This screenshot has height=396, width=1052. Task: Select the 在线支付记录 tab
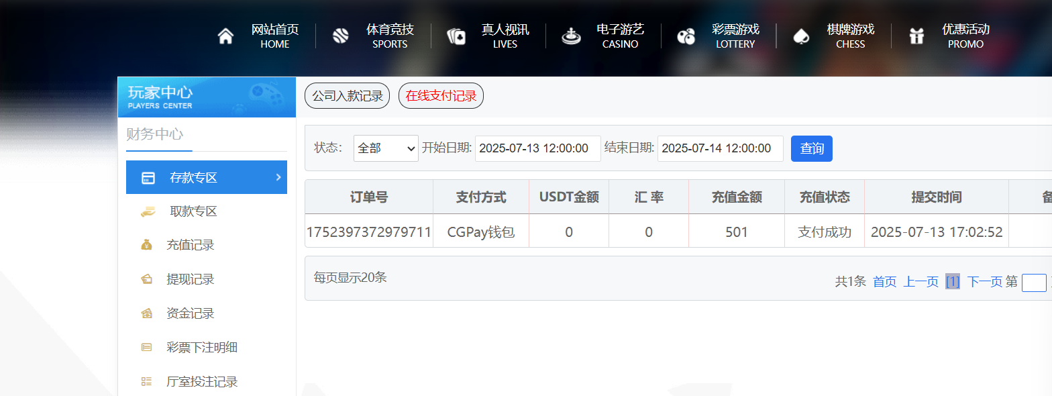[x=441, y=96]
